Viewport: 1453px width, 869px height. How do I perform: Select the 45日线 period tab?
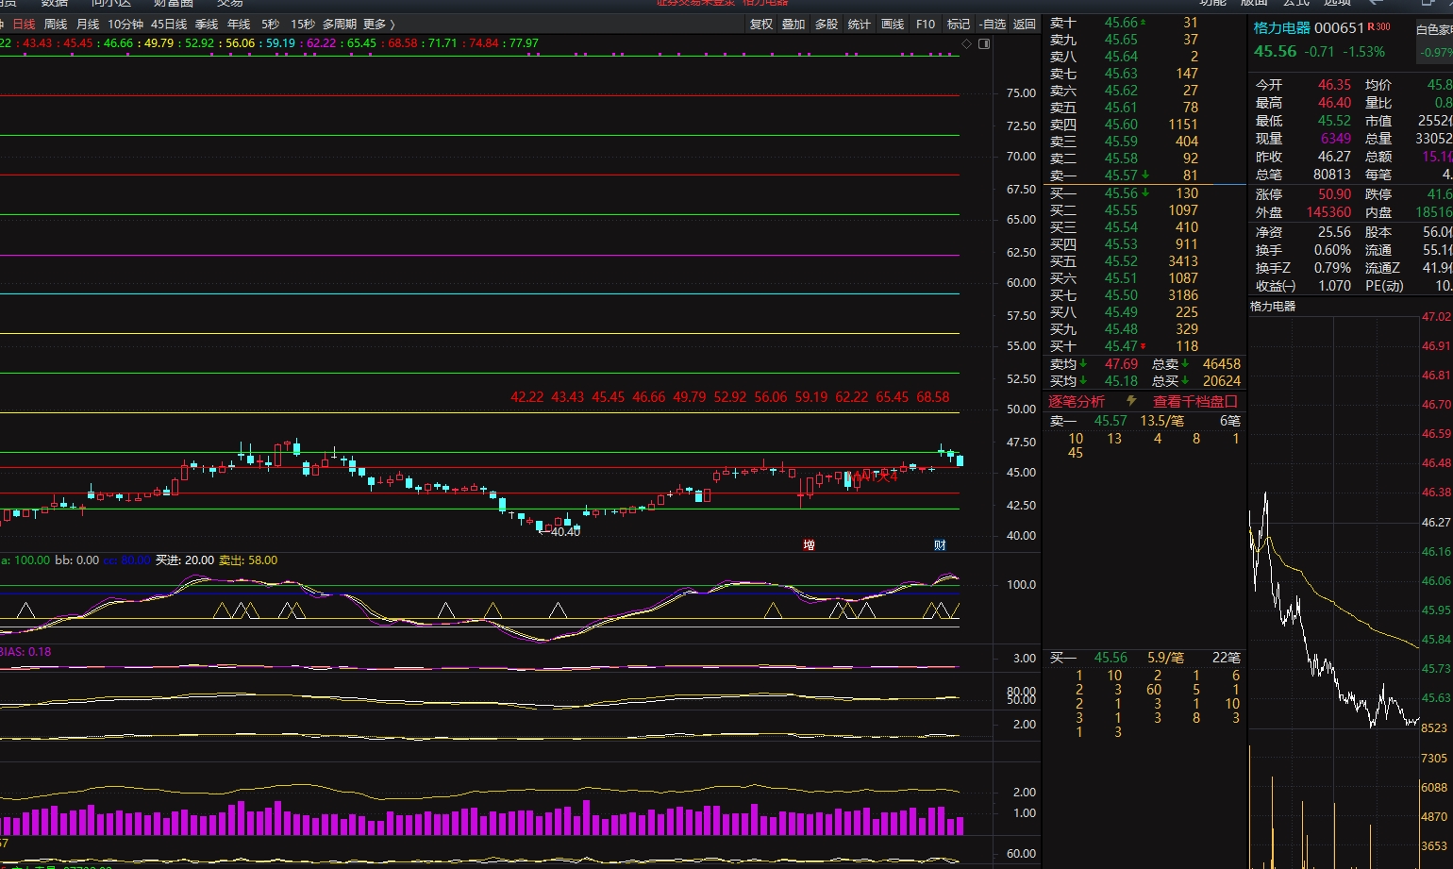169,24
